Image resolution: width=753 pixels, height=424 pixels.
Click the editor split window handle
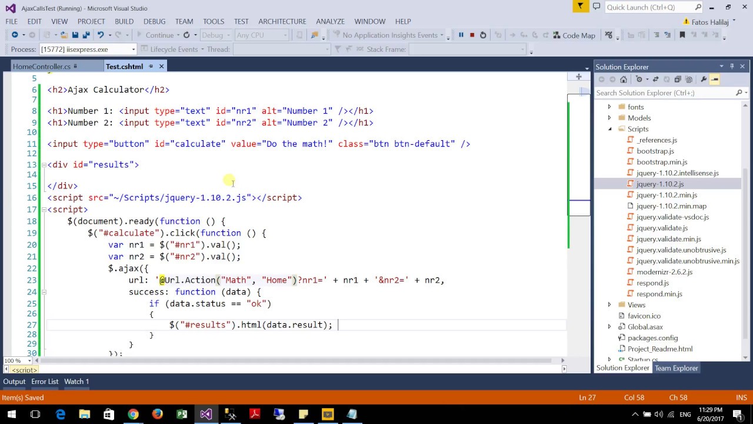pyautogui.click(x=579, y=77)
